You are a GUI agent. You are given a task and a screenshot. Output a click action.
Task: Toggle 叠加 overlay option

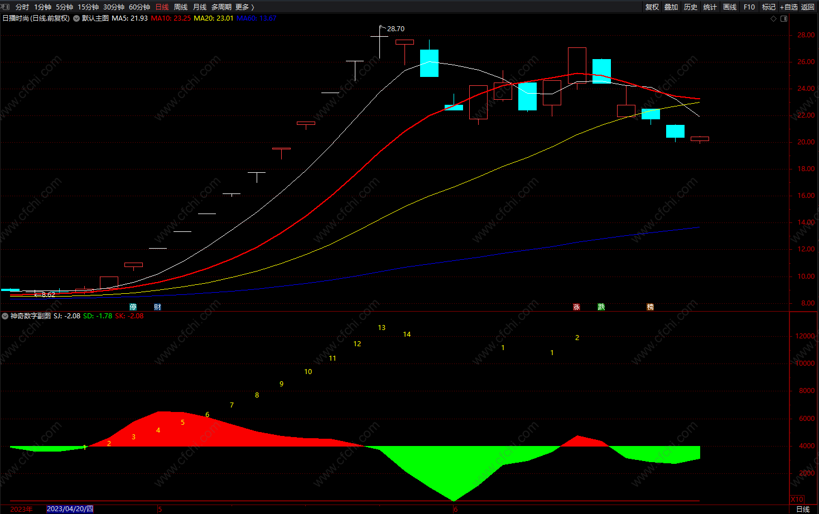point(671,7)
